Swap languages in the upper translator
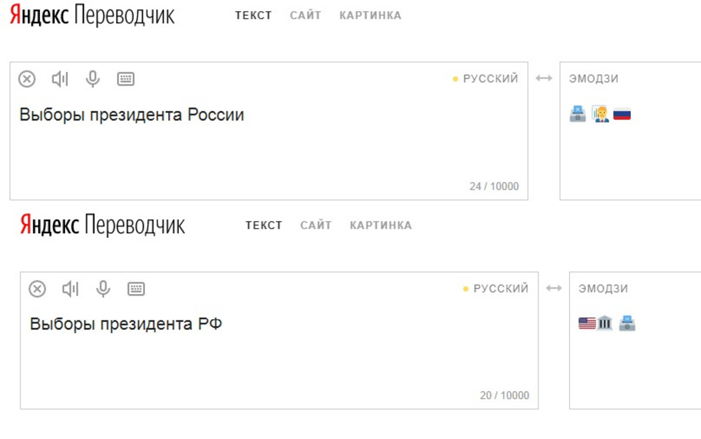The width and height of the screenshot is (701, 439). click(x=544, y=78)
